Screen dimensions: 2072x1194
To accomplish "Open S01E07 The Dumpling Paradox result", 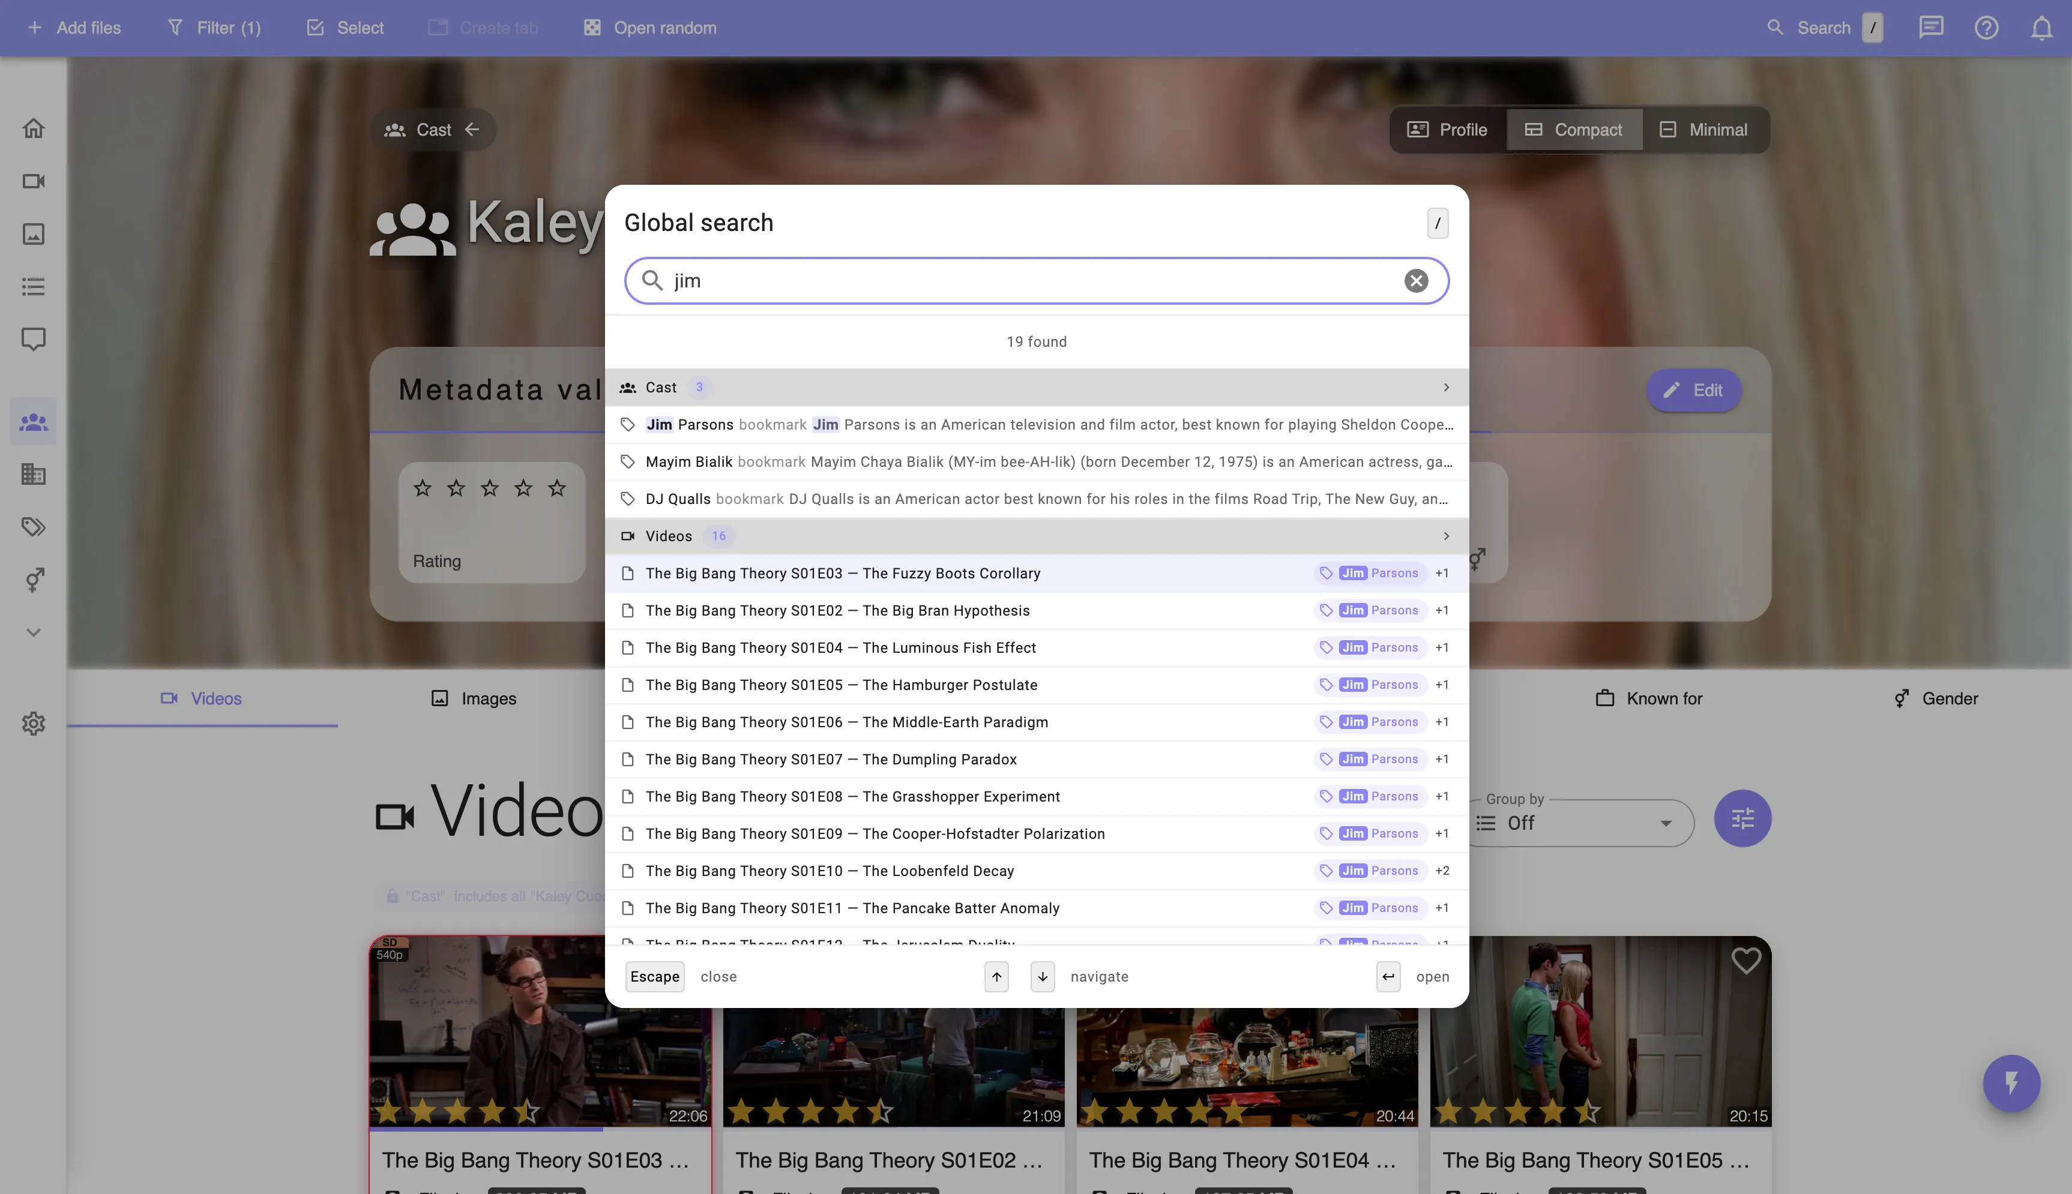I will 1037,760.
